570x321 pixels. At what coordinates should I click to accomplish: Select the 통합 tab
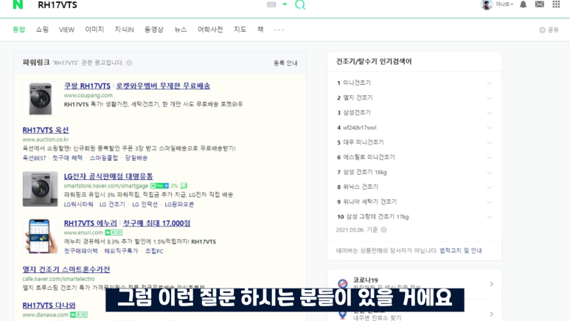(x=19, y=30)
